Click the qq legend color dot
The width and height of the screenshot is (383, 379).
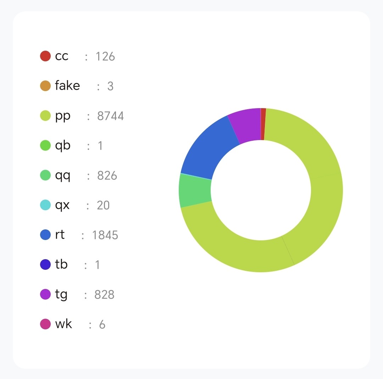pos(45,175)
